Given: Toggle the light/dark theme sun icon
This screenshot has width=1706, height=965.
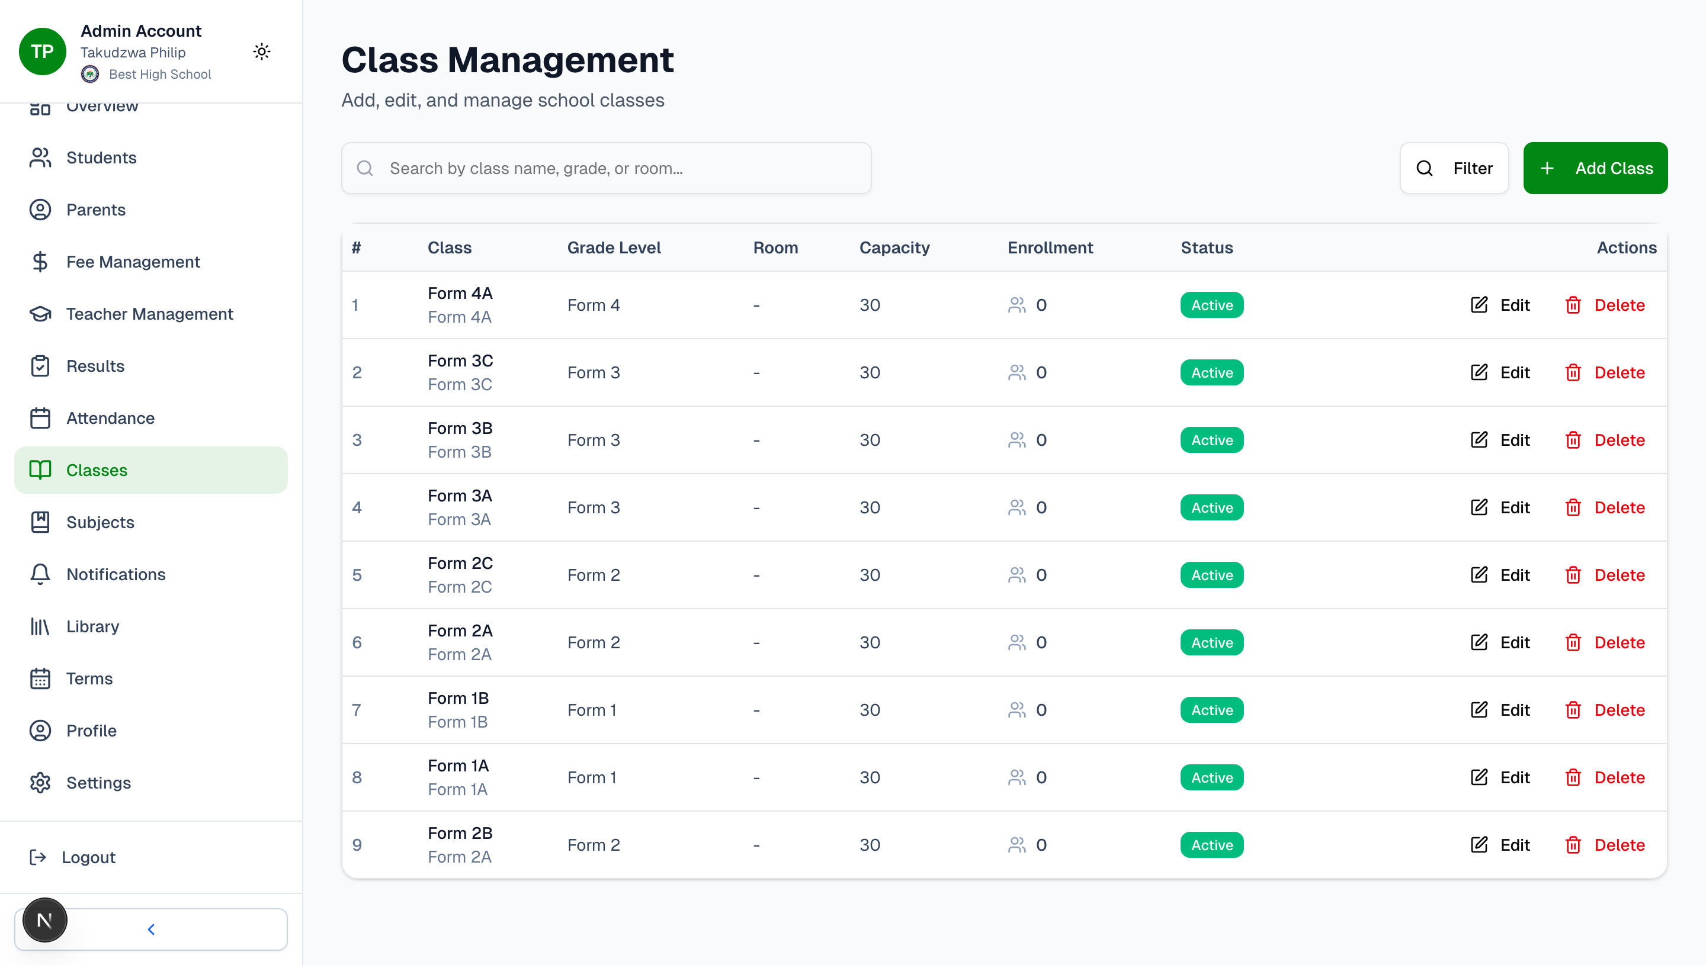Looking at the screenshot, I should coord(262,51).
